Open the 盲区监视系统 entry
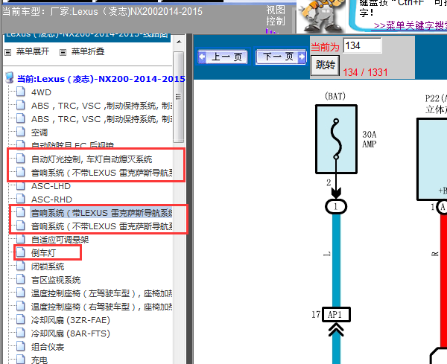 pyautogui.click(x=56, y=280)
